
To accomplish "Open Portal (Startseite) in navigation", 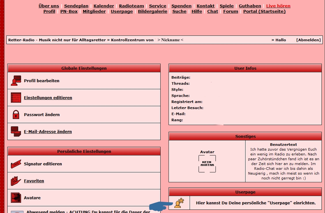I will click(264, 11).
